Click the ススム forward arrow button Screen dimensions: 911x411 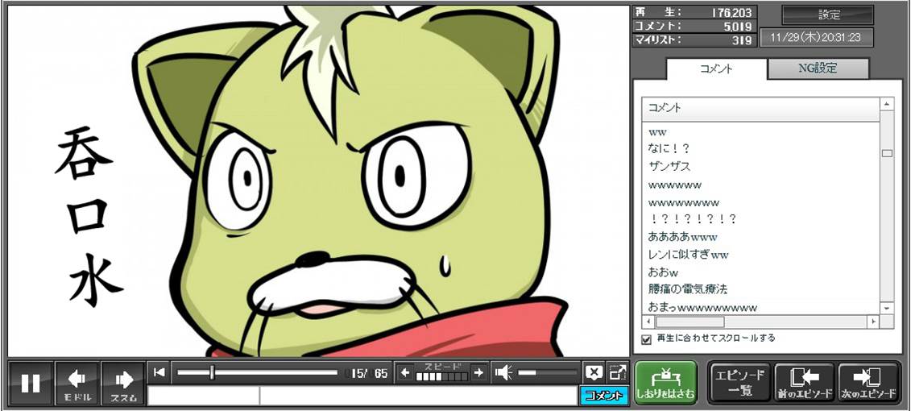[123, 383]
